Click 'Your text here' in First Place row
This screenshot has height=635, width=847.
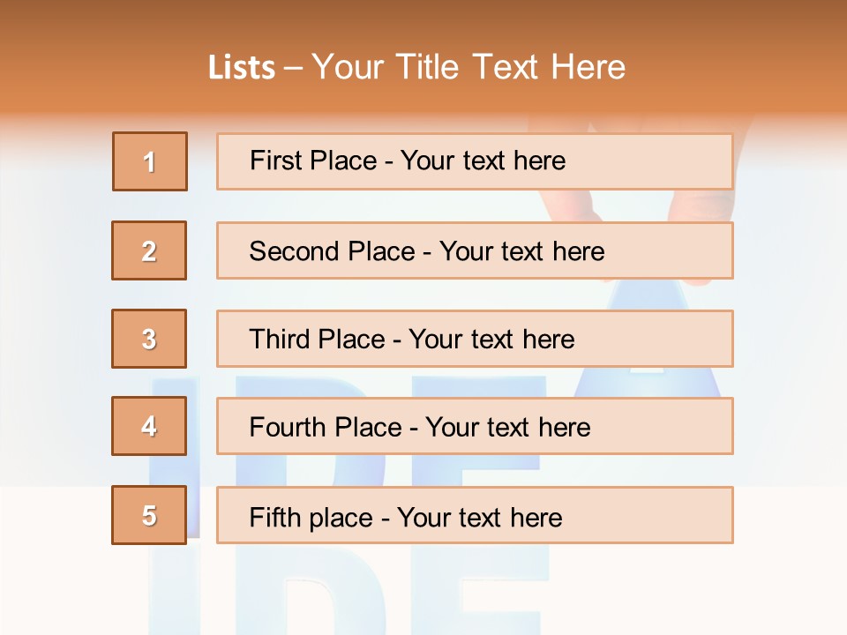tap(483, 161)
